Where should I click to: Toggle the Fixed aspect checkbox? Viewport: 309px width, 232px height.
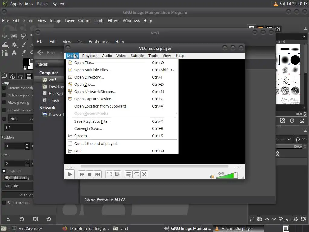click(4, 119)
